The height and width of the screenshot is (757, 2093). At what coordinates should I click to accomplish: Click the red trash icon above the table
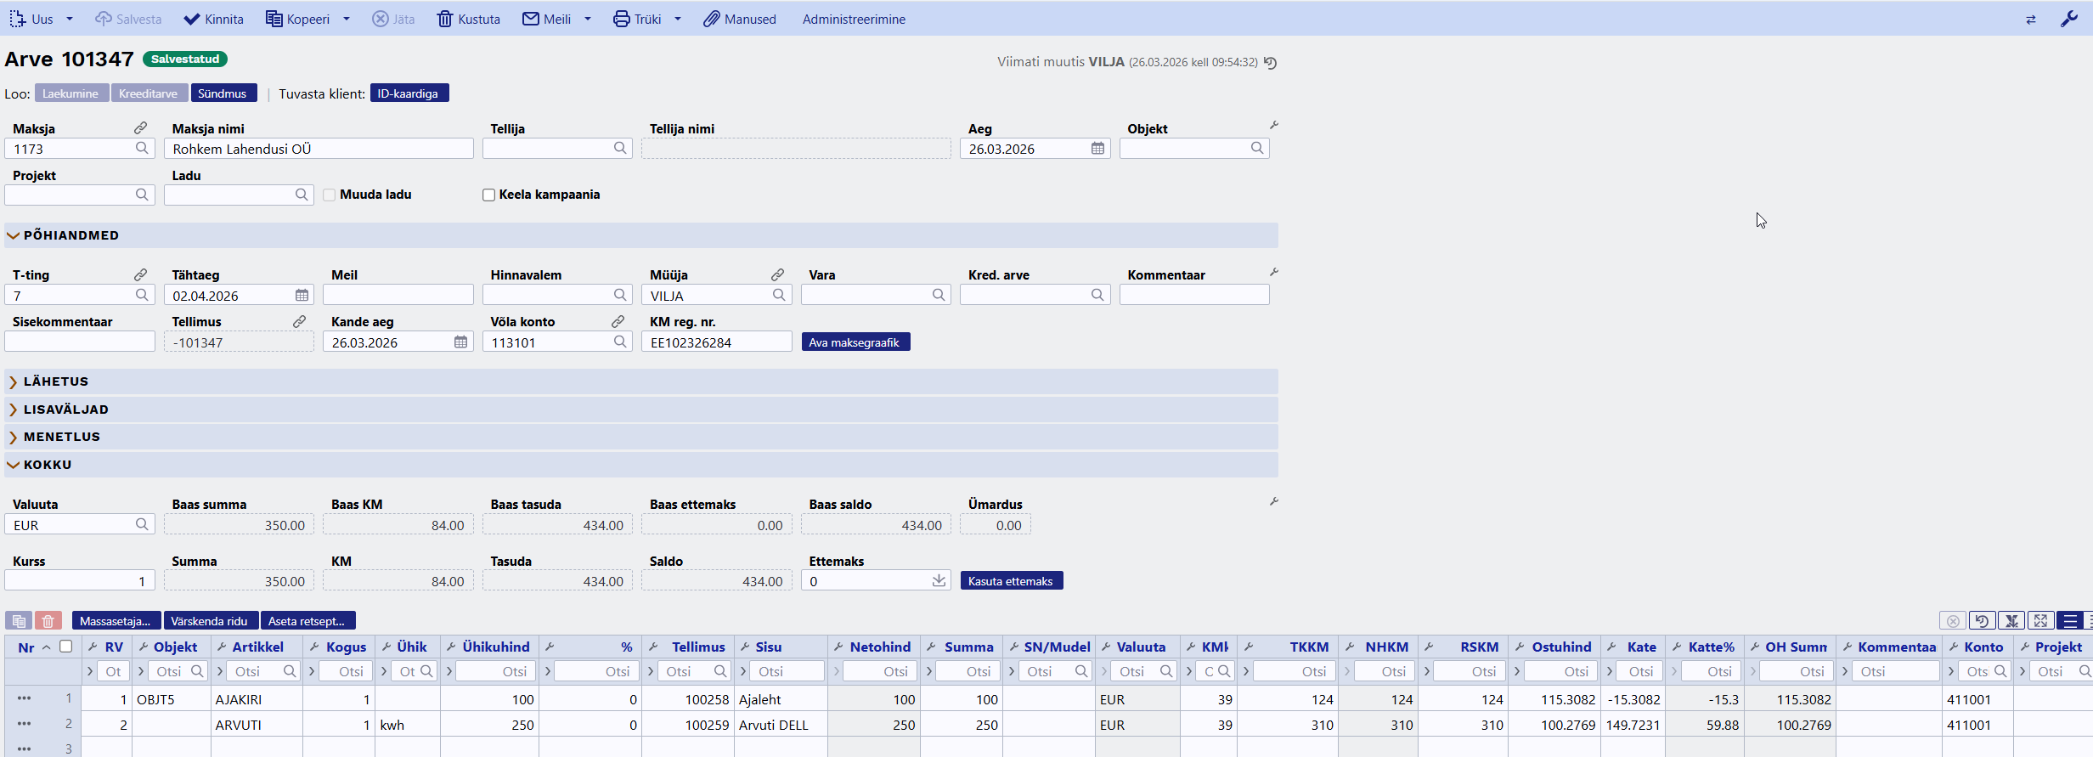(x=48, y=621)
